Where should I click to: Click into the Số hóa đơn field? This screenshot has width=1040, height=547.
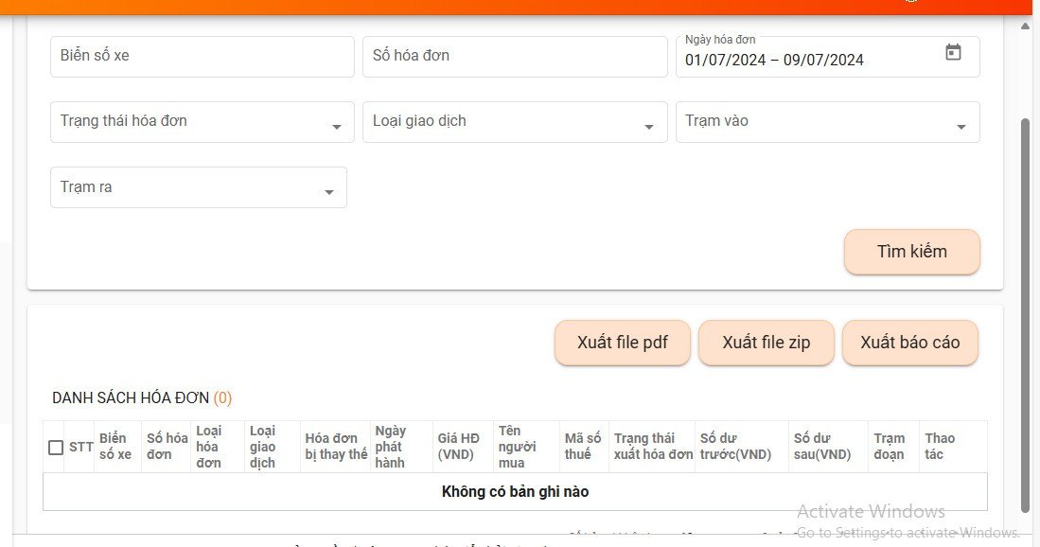pyautogui.click(x=514, y=57)
